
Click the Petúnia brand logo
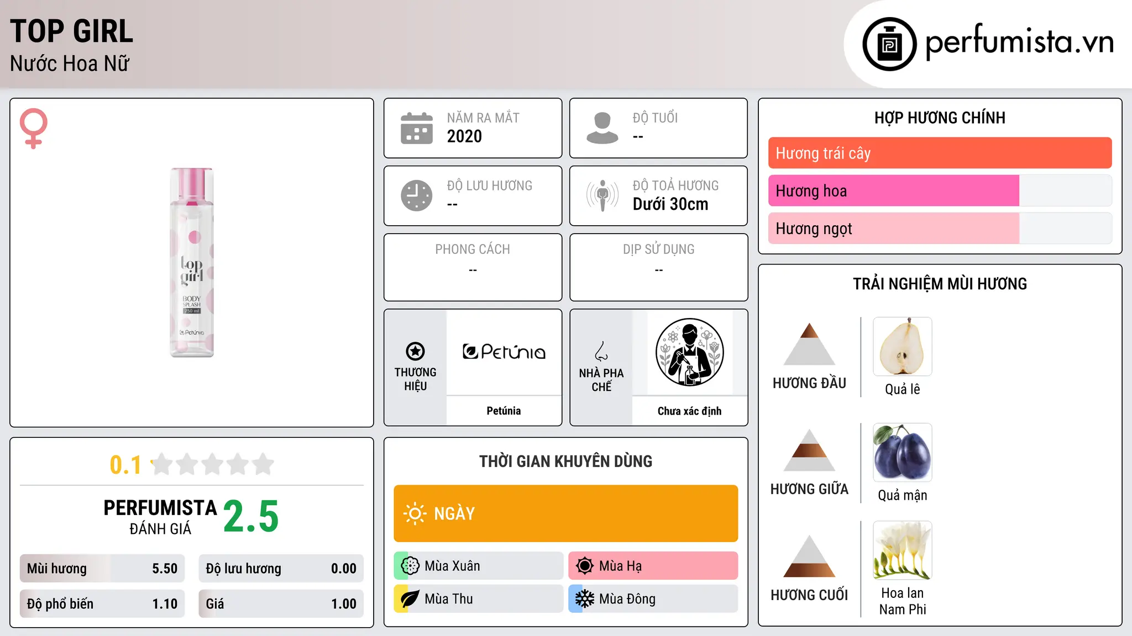(504, 352)
